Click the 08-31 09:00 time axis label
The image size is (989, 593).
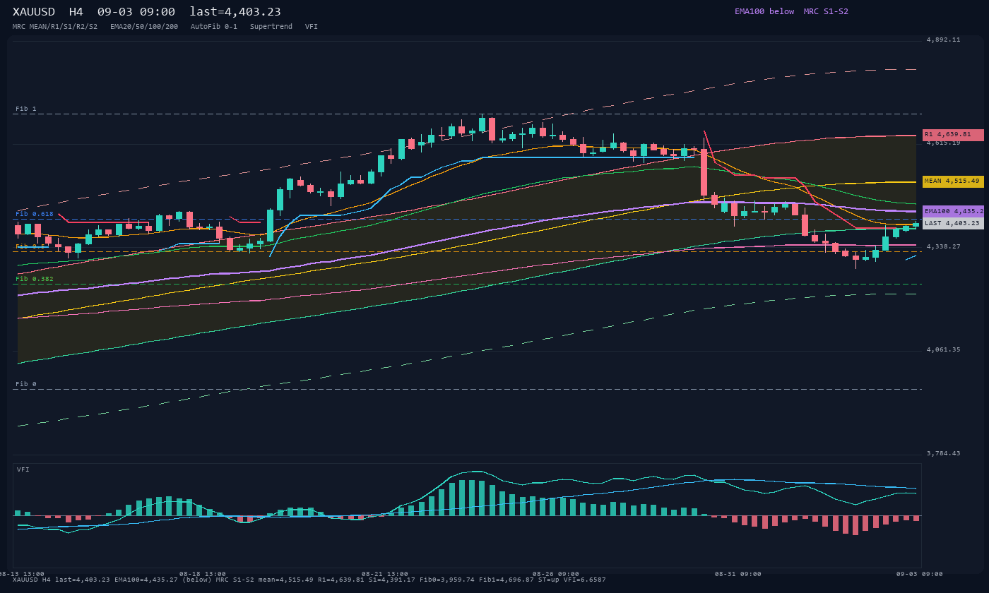(738, 574)
